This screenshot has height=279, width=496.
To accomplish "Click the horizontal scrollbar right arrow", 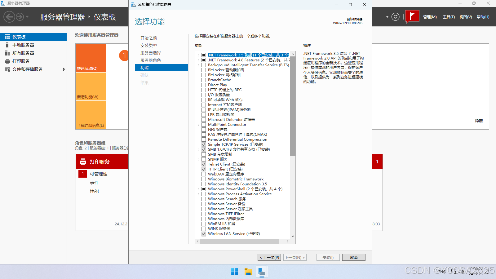I will (x=287, y=241).
